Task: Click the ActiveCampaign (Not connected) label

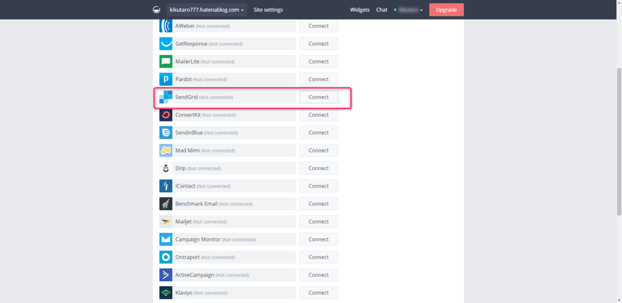Action: 212,275
